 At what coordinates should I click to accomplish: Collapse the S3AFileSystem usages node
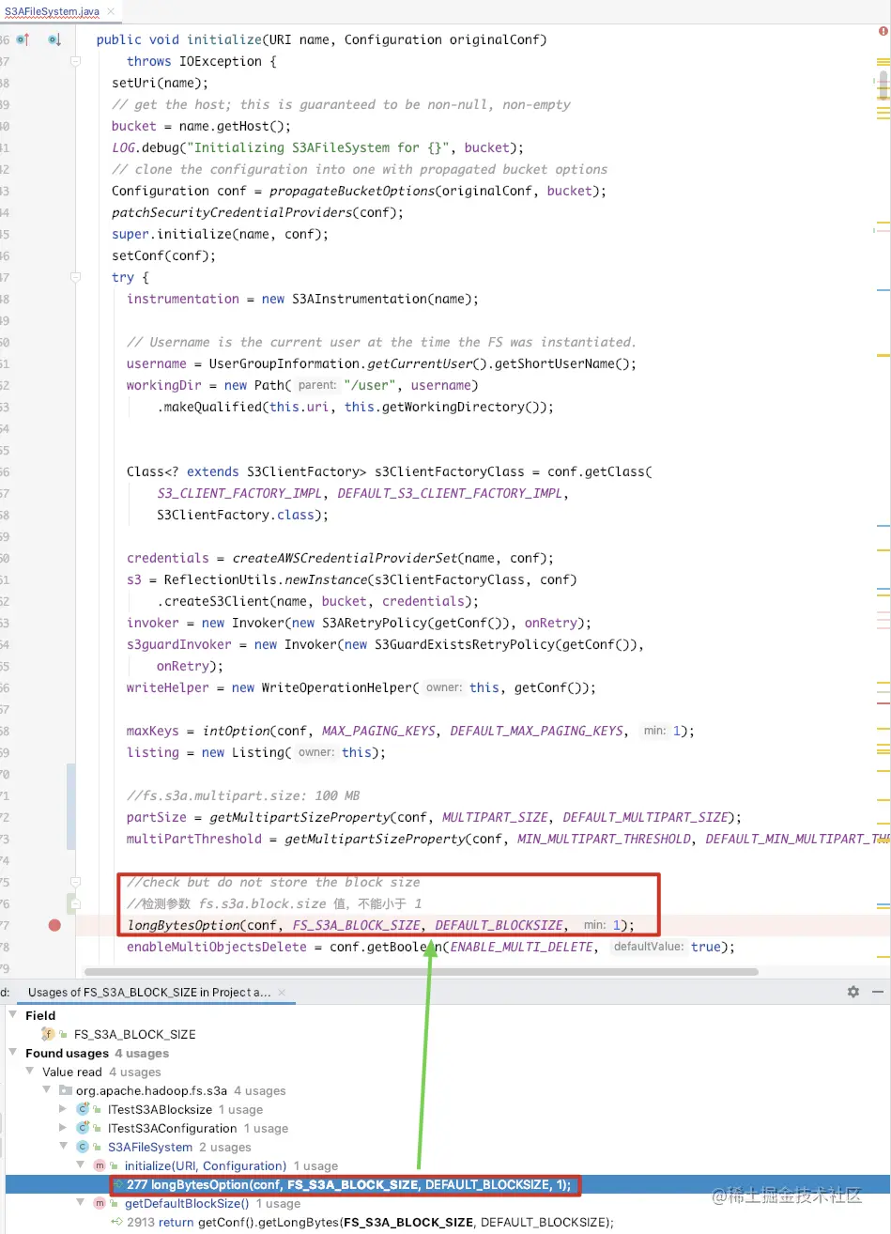[64, 1147]
